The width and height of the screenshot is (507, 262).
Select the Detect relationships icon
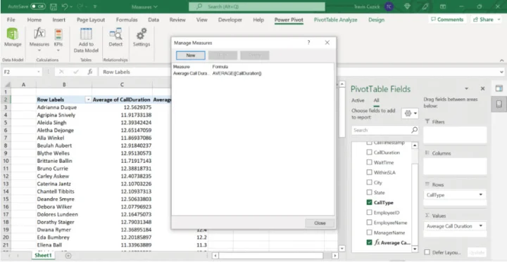pyautogui.click(x=115, y=34)
